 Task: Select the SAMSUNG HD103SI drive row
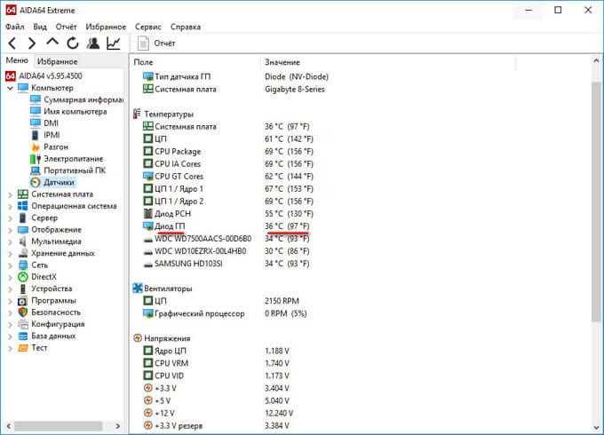click(x=226, y=264)
